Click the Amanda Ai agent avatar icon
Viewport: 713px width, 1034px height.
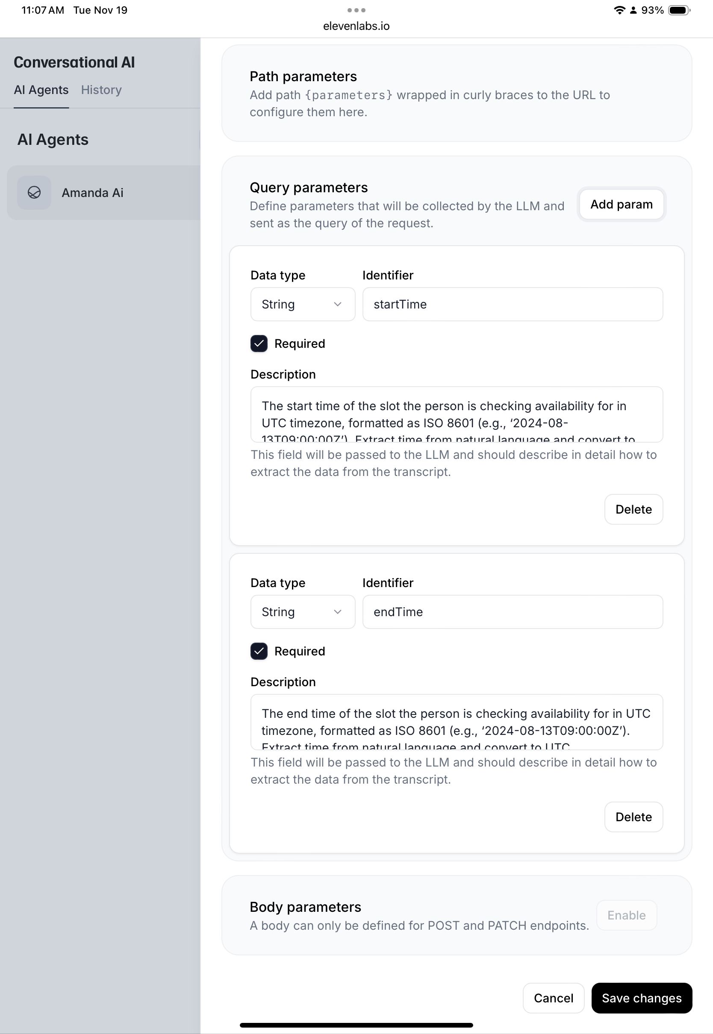pos(34,192)
